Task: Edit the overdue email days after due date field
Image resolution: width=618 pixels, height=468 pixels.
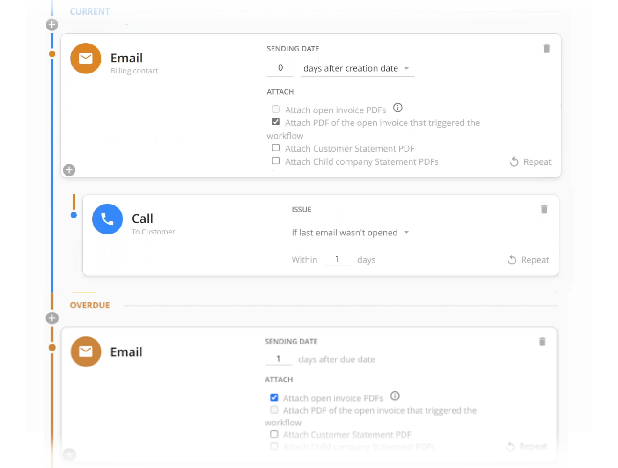Action: (278, 359)
